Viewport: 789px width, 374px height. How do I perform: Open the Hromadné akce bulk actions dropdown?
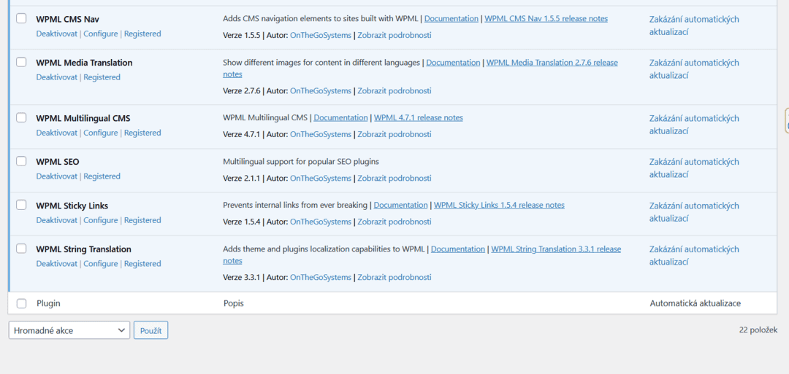(x=69, y=330)
